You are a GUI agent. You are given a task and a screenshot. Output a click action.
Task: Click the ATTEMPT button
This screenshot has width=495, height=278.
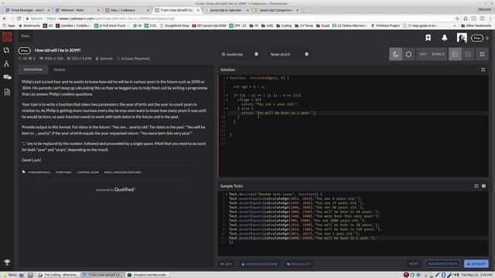[476, 264]
